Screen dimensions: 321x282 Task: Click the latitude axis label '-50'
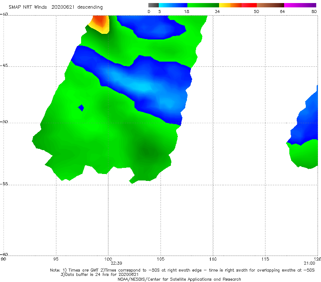click(x=4, y=121)
